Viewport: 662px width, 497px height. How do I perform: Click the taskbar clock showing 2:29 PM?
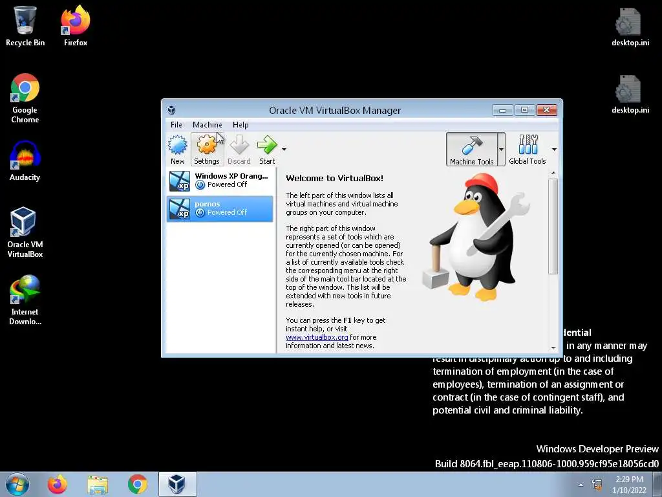pos(630,485)
